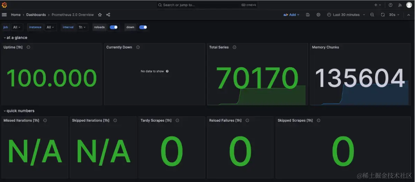Open the Tardy Scrapes [1h] panel title
The image size is (415, 182).
[156, 120]
